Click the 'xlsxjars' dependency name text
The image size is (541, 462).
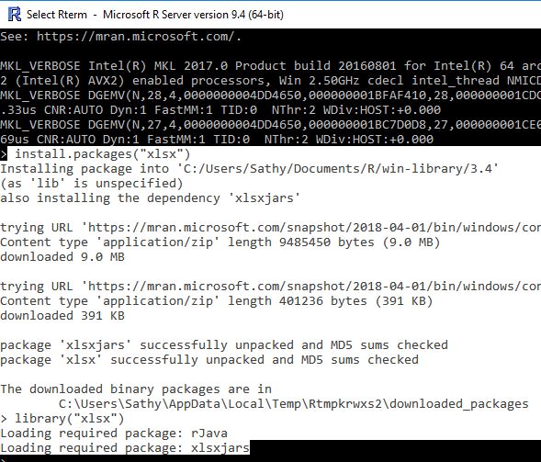(264, 198)
